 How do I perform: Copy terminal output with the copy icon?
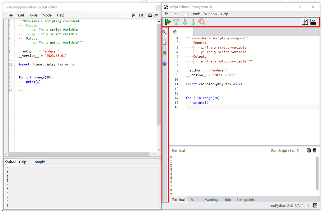(309, 150)
